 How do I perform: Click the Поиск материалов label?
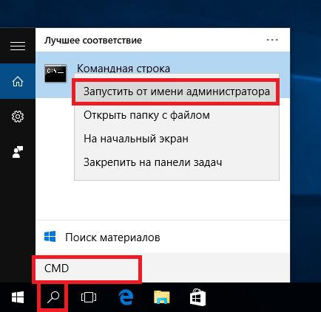(x=112, y=238)
